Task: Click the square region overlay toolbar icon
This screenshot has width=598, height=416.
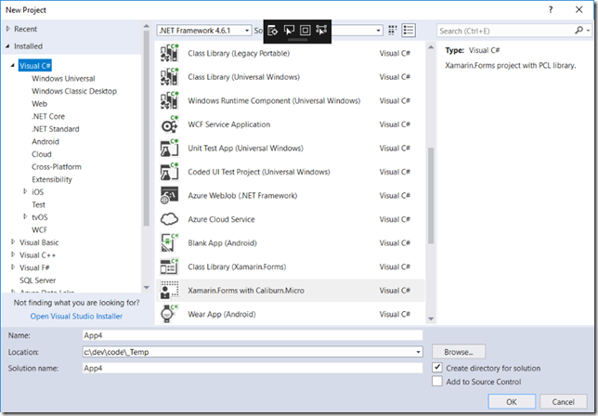Action: (305, 30)
